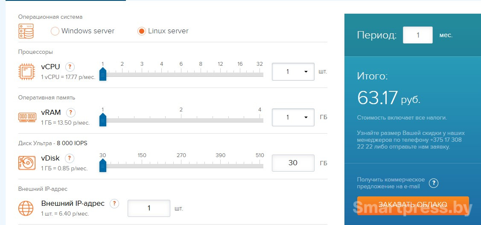Click the vDisk slider handle
481x225 pixels.
(x=103, y=166)
